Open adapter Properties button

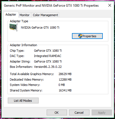click(87, 36)
